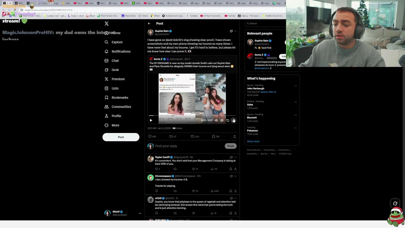The height and width of the screenshot is (228, 405).
Task: Click the browser reload button
Action: [x=15, y=10]
